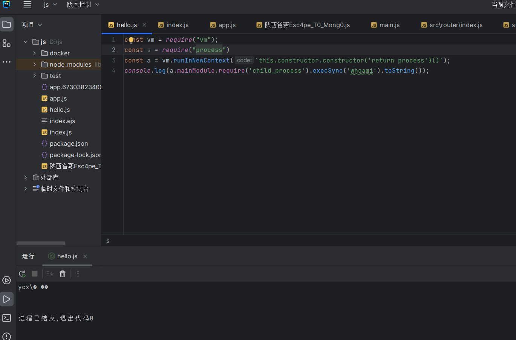Open more run toolbar options
Screen dimensions: 516x340
pos(78,274)
